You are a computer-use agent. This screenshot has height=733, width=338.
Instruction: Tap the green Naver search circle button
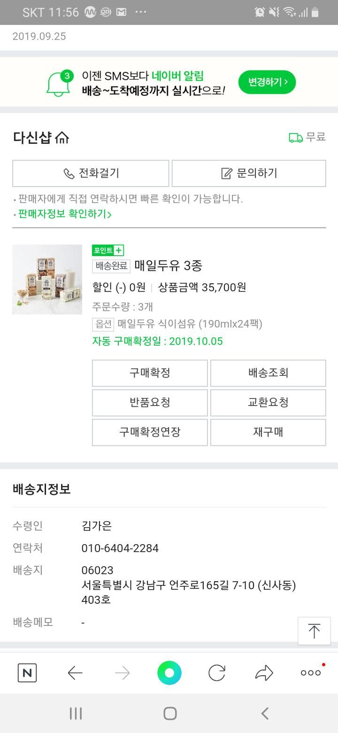click(169, 673)
